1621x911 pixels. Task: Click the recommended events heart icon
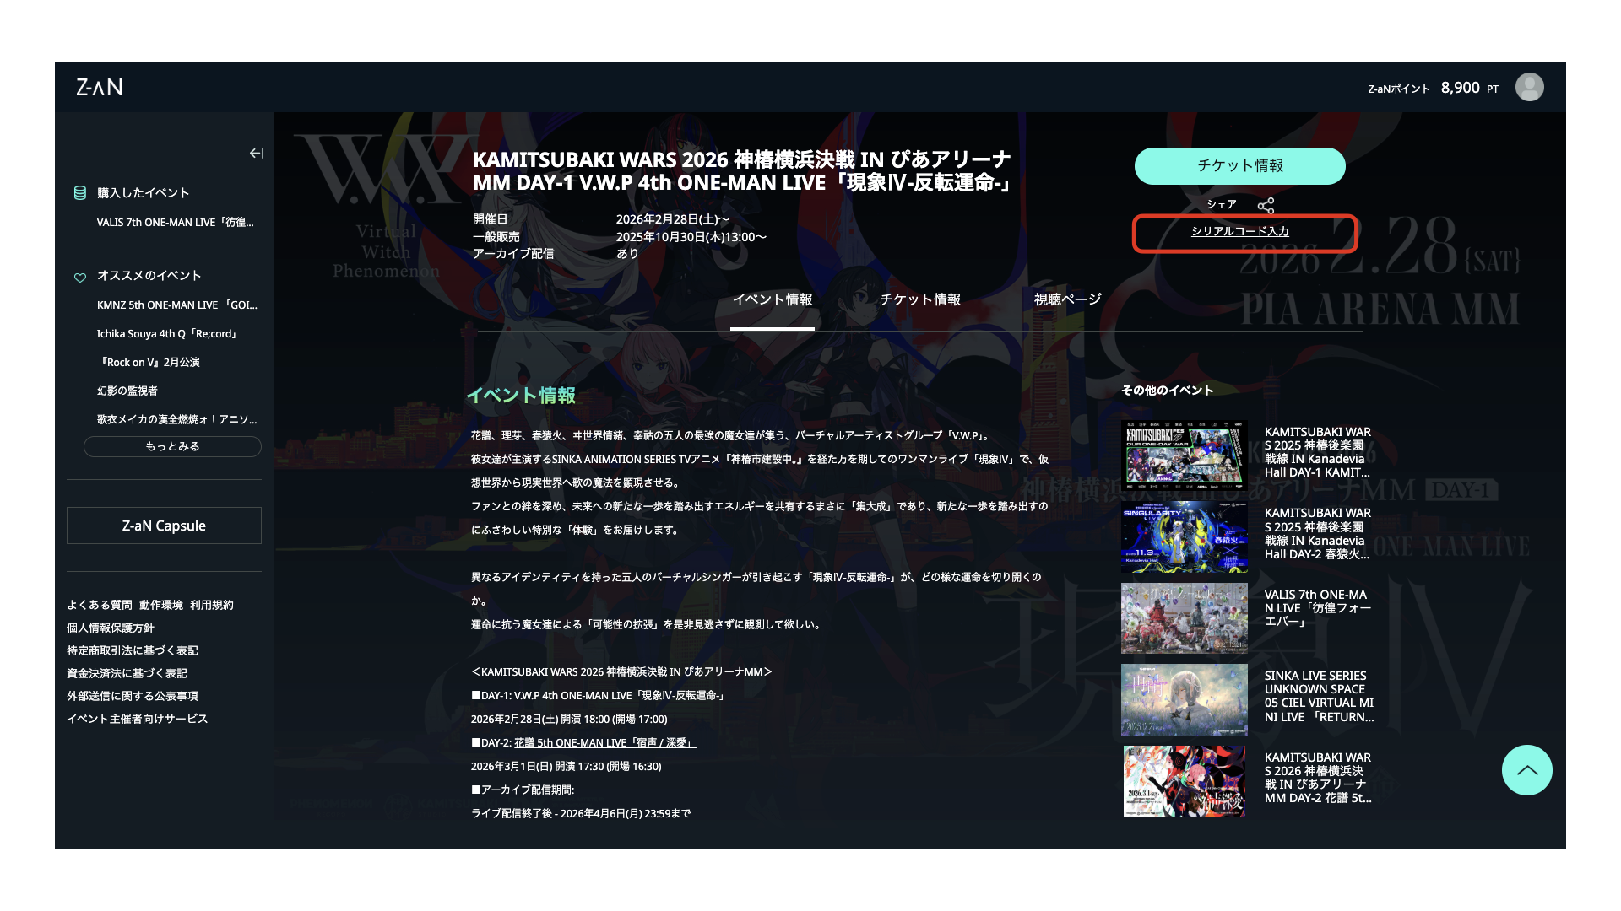click(80, 277)
